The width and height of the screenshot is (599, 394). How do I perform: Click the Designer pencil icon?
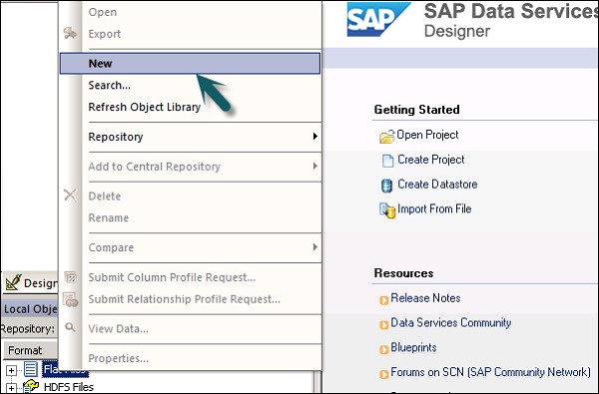coord(13,282)
